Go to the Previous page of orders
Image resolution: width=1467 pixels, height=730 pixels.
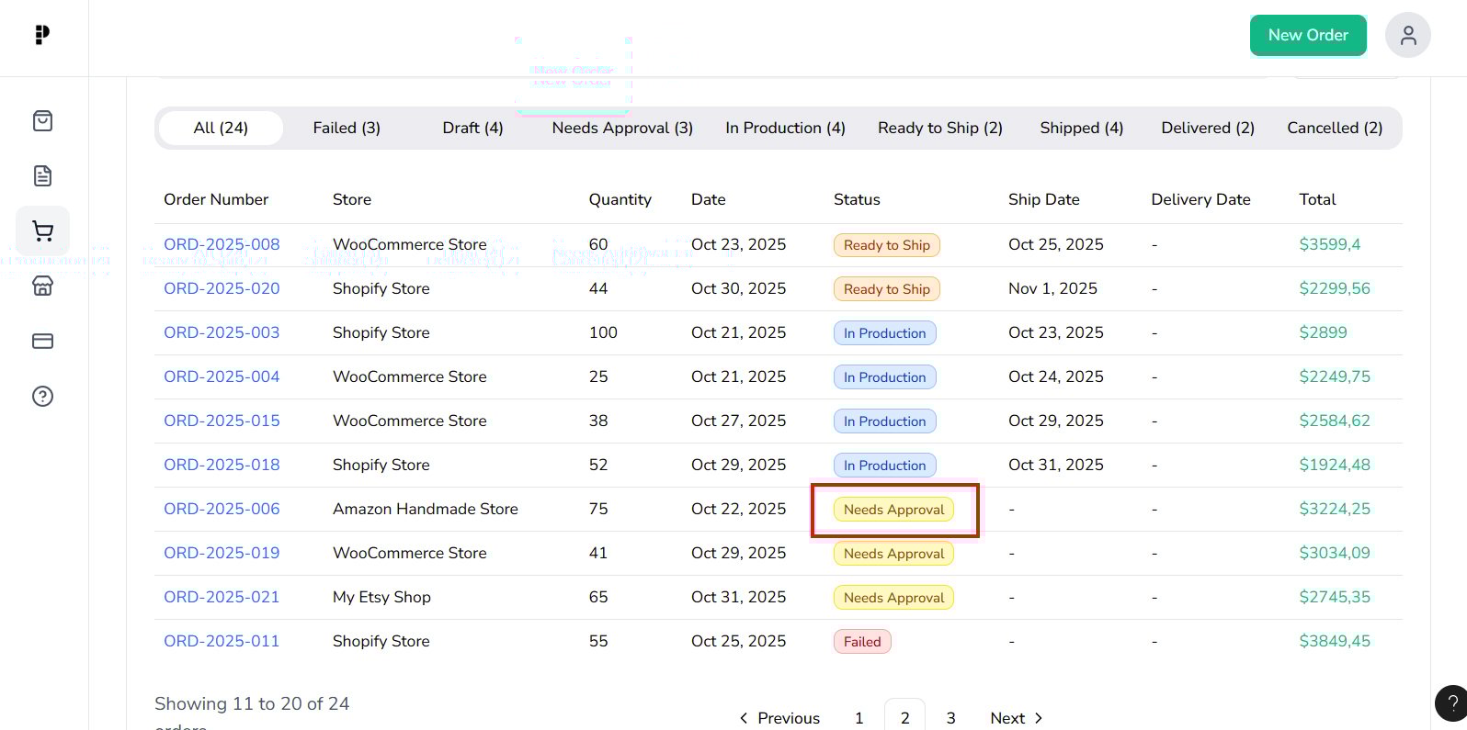[779, 718]
